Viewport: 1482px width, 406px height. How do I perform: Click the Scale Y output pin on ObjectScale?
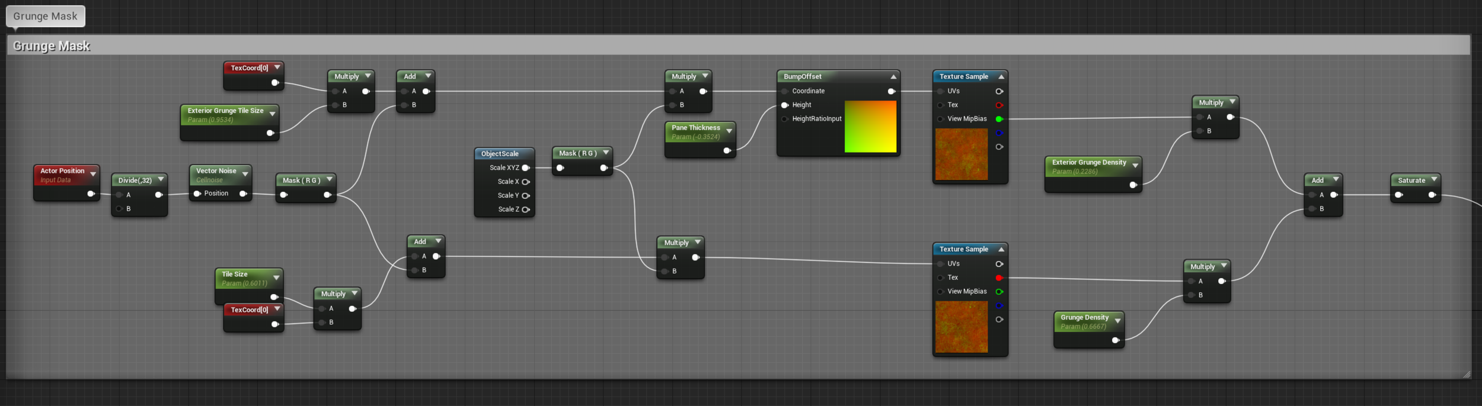click(x=526, y=196)
